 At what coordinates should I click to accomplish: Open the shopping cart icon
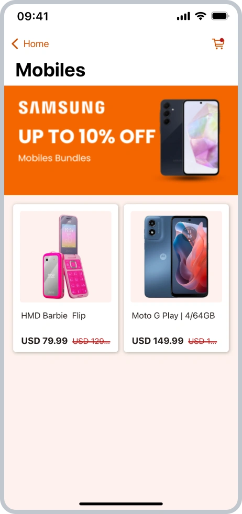click(218, 43)
